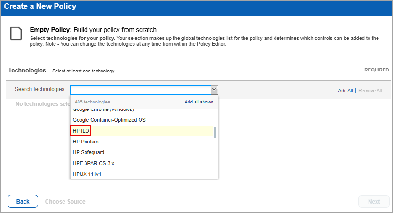The height and width of the screenshot is (213, 393).
Task: Click the Add all shown link
Action: coord(199,102)
